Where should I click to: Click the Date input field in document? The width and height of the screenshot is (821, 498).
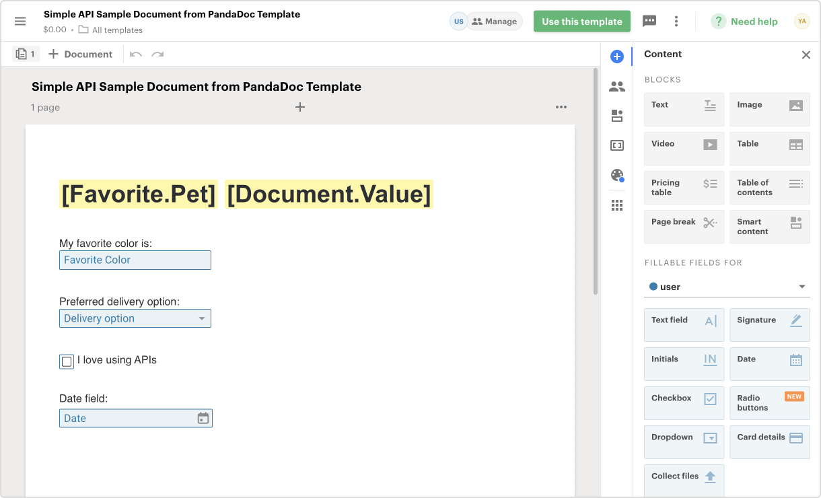(x=136, y=419)
